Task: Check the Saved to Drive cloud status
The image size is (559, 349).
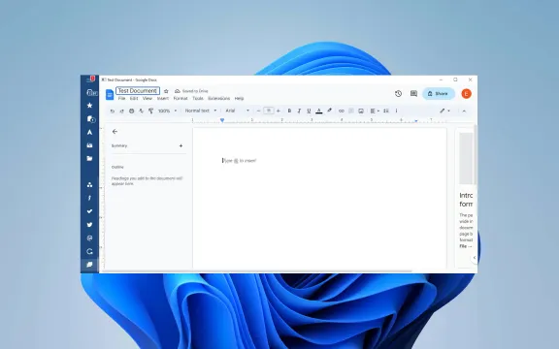Action: point(191,91)
